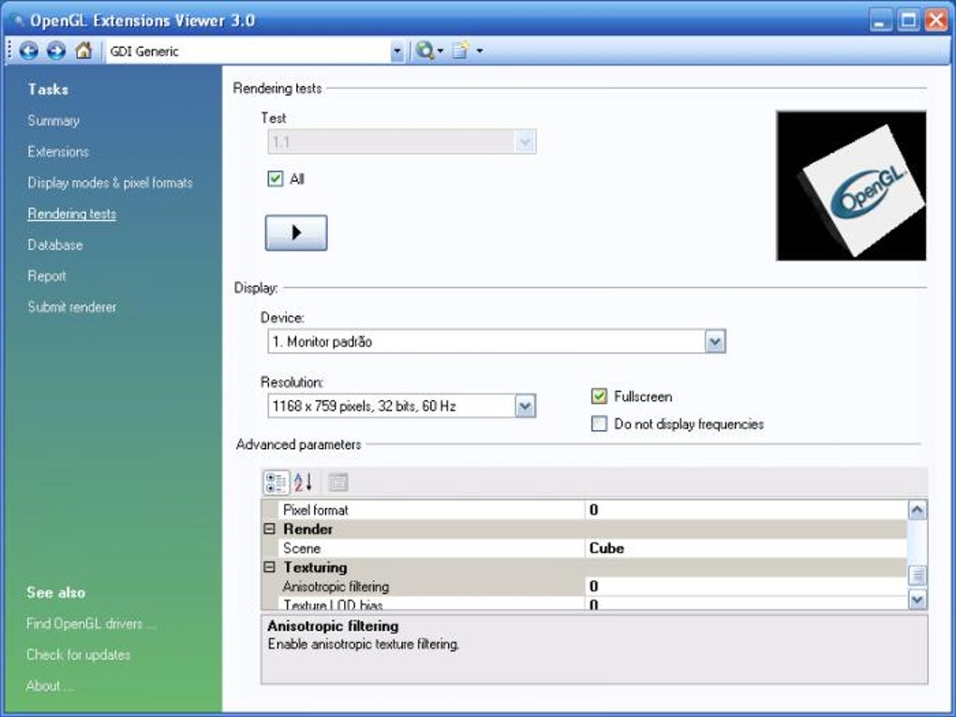
Task: Click the Anisotropic filtering value field
Action: 746,587
